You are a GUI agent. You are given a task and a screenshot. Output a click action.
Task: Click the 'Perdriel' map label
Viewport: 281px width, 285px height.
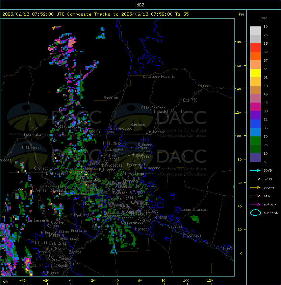point(82,197)
